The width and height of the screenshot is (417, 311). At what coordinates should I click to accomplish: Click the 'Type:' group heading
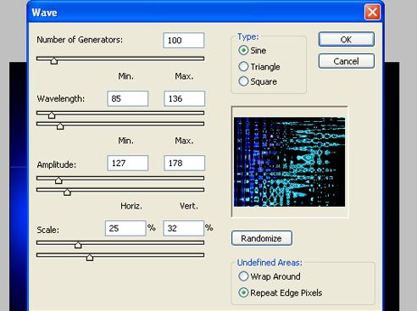(x=248, y=36)
